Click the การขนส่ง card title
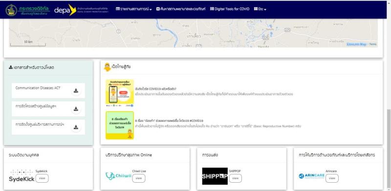391x191 pixels. tap(210, 155)
